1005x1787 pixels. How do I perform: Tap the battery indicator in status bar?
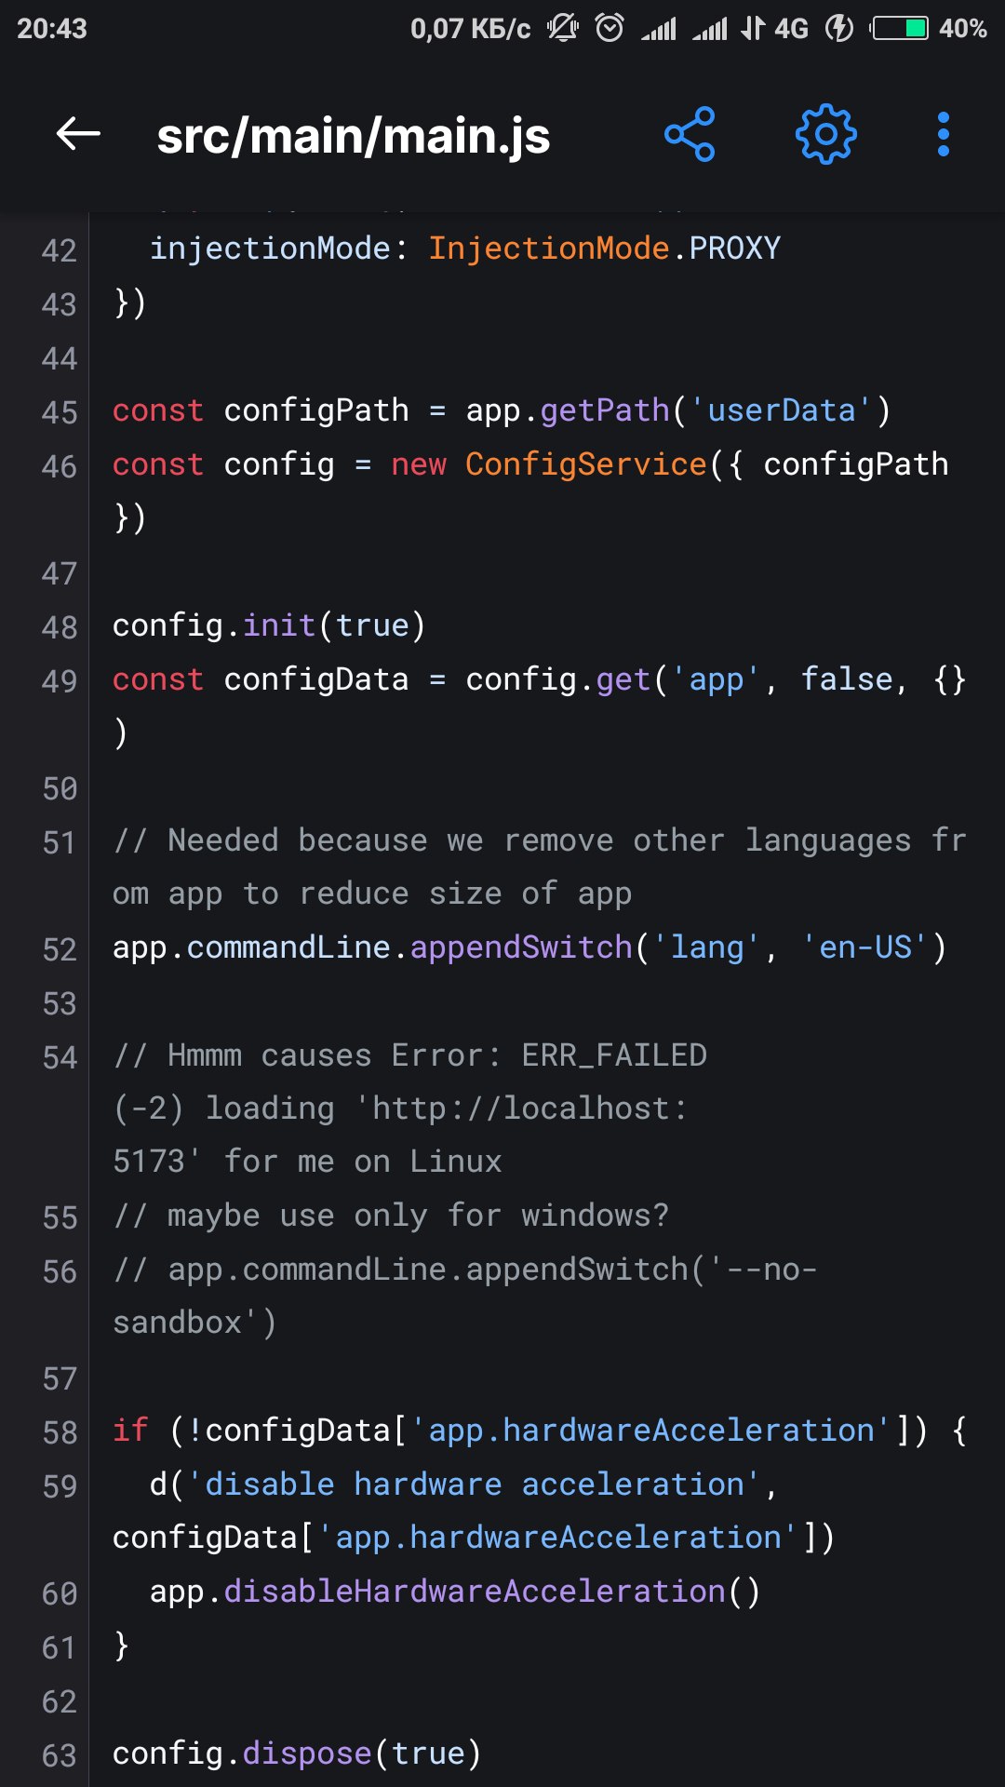900,28
